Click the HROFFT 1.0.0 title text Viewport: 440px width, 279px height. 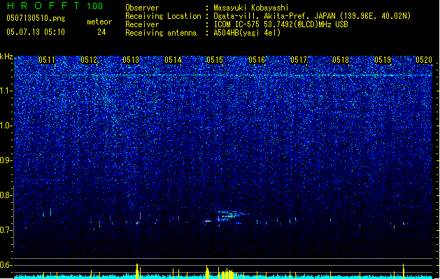click(55, 6)
